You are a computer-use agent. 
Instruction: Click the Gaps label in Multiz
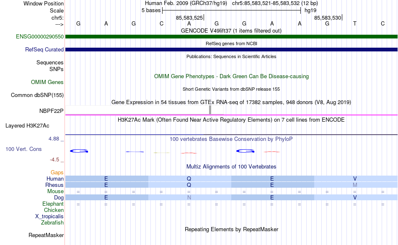click(57, 173)
